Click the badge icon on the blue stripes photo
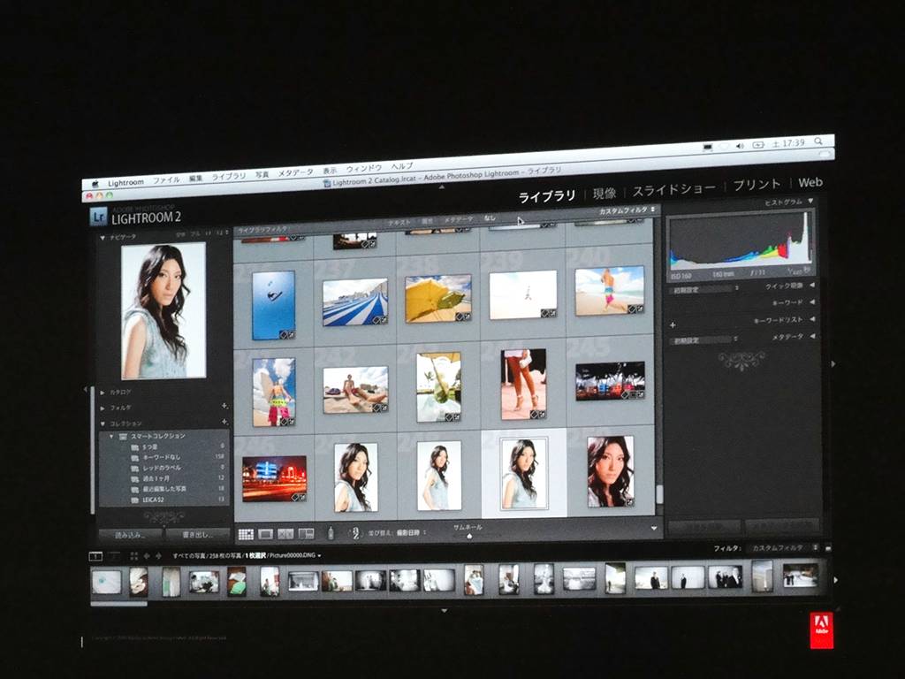 pos(379,319)
